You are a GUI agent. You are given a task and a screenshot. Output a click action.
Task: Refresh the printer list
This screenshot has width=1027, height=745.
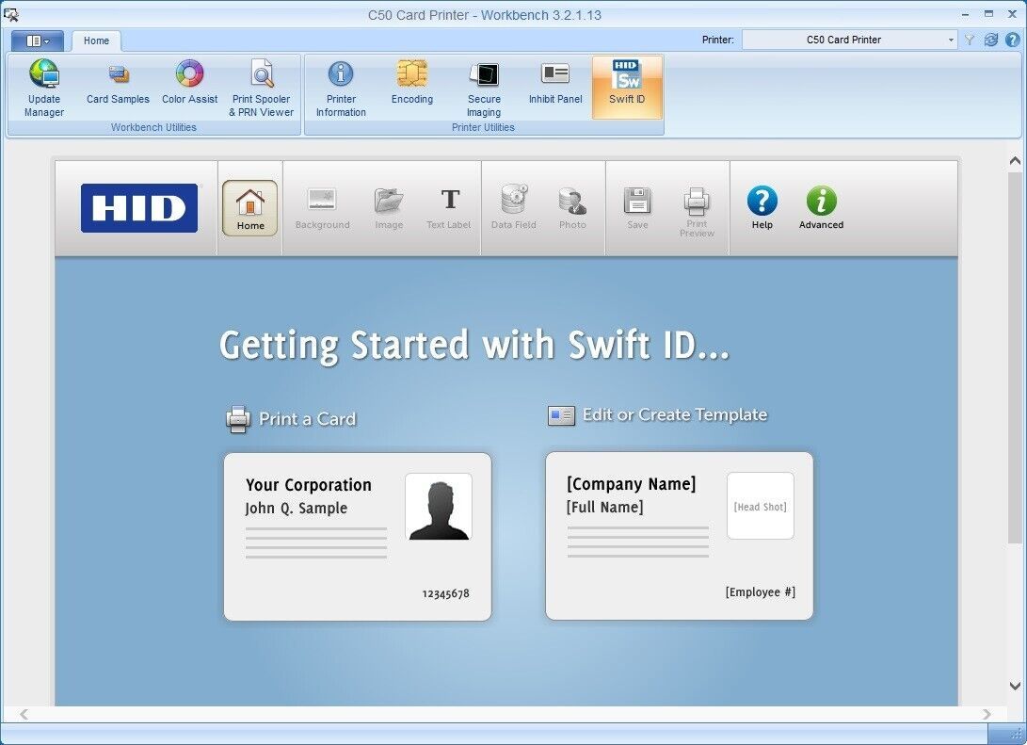coord(991,40)
